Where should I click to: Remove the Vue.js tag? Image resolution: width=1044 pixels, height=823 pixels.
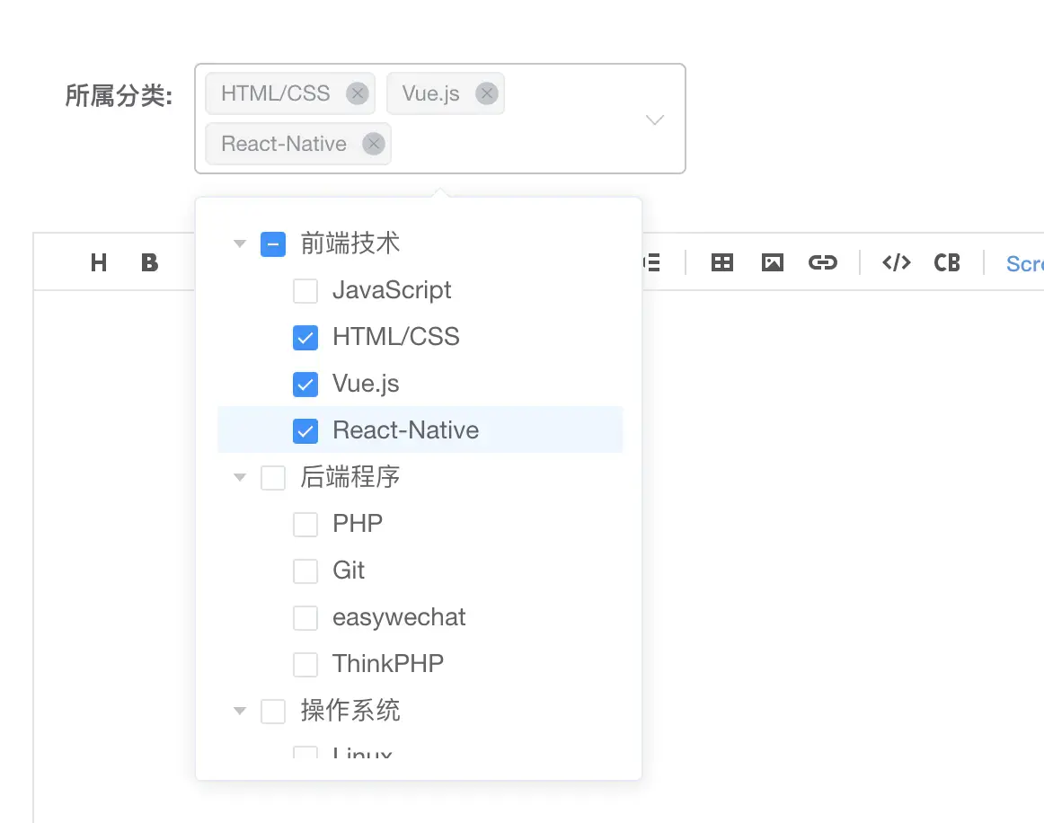[x=487, y=93]
